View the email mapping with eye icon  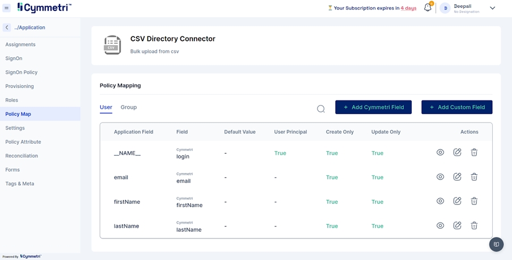[440, 177]
